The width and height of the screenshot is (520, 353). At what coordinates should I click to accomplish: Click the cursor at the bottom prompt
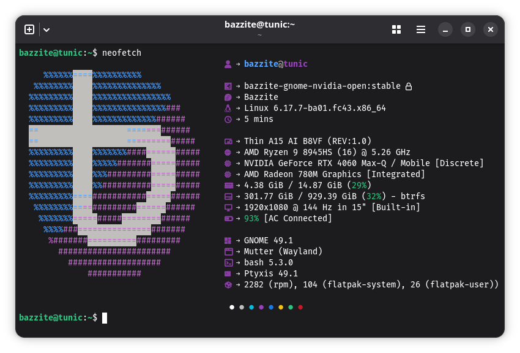(105, 317)
